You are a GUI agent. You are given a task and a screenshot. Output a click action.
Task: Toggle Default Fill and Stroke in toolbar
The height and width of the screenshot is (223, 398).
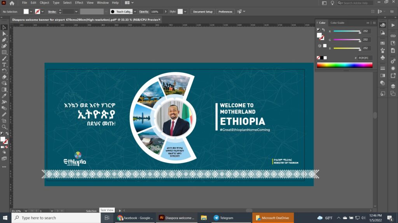click(x=2, y=133)
